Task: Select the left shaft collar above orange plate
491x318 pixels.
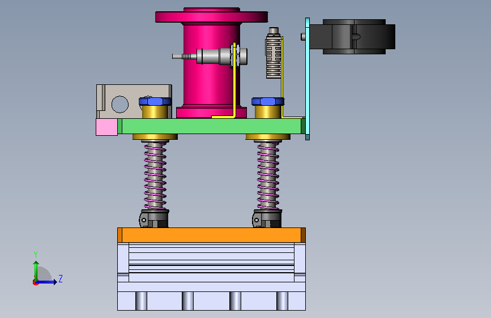Action: [154, 218]
